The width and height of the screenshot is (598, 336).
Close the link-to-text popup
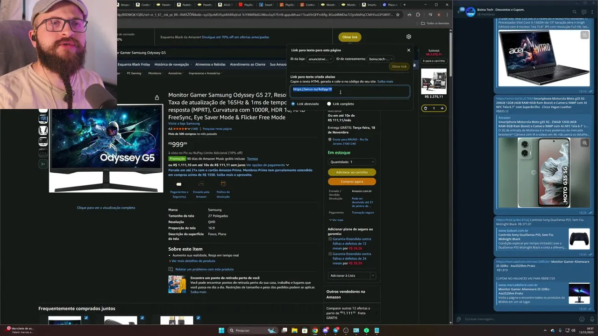click(409, 50)
